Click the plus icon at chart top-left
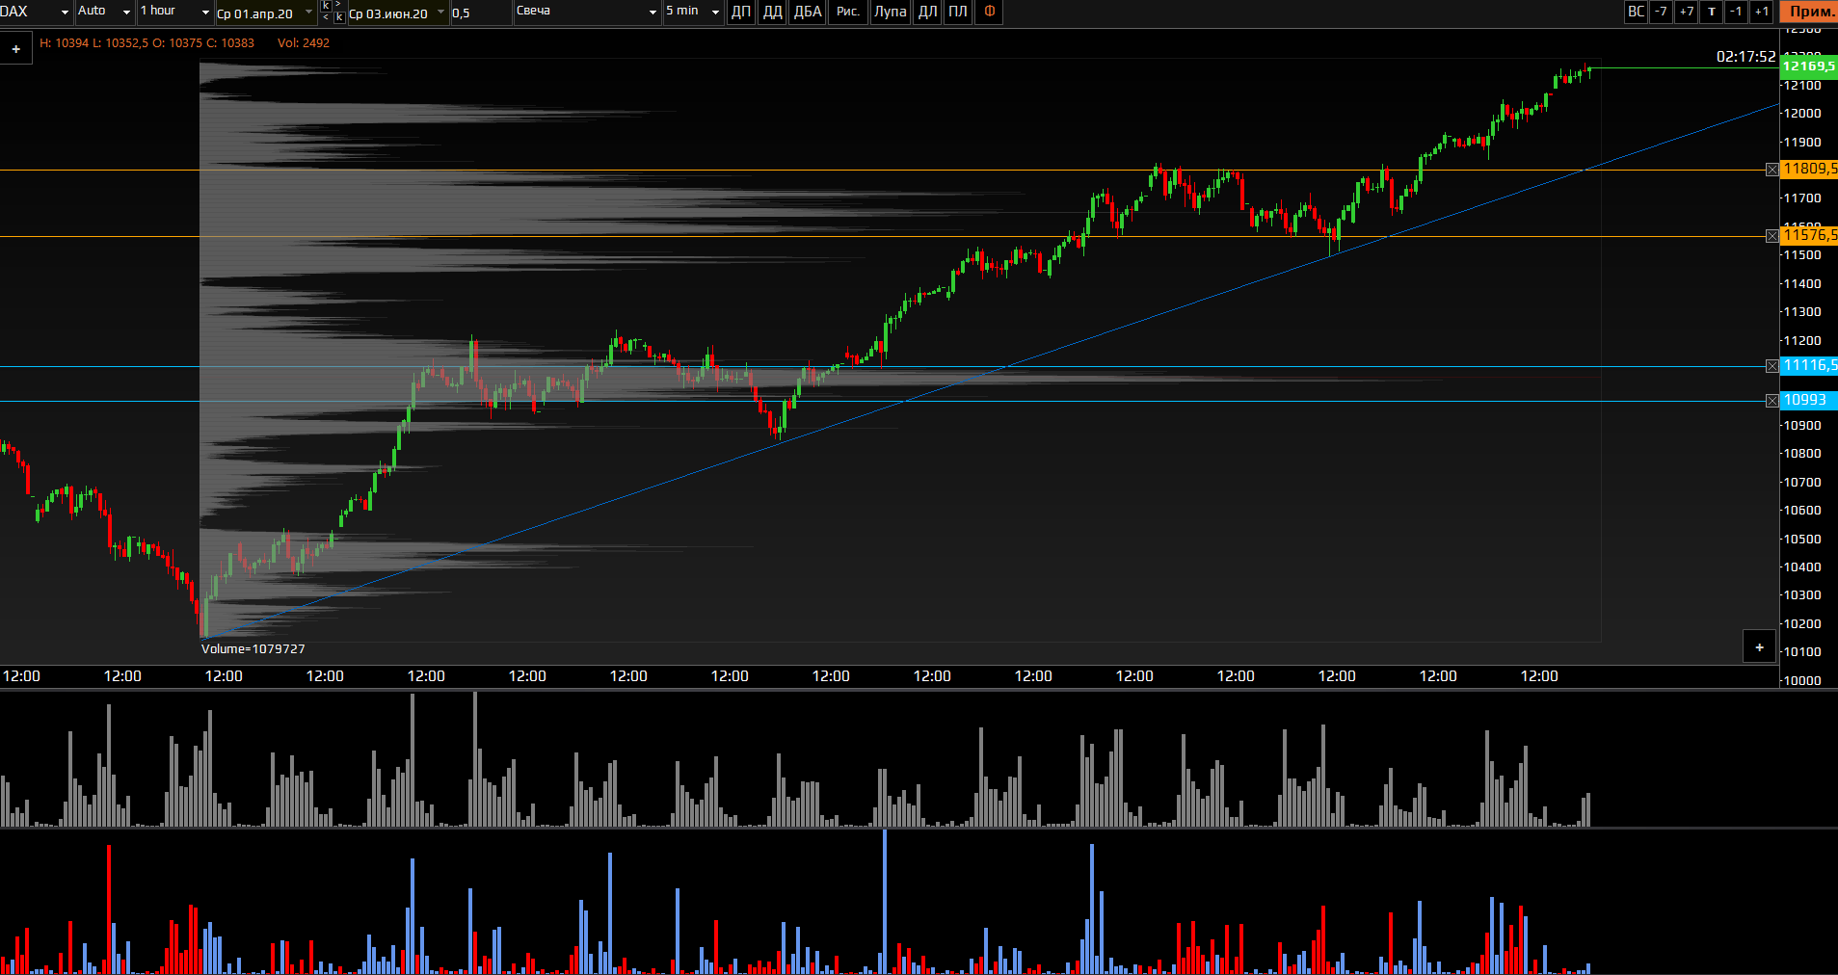 16,49
